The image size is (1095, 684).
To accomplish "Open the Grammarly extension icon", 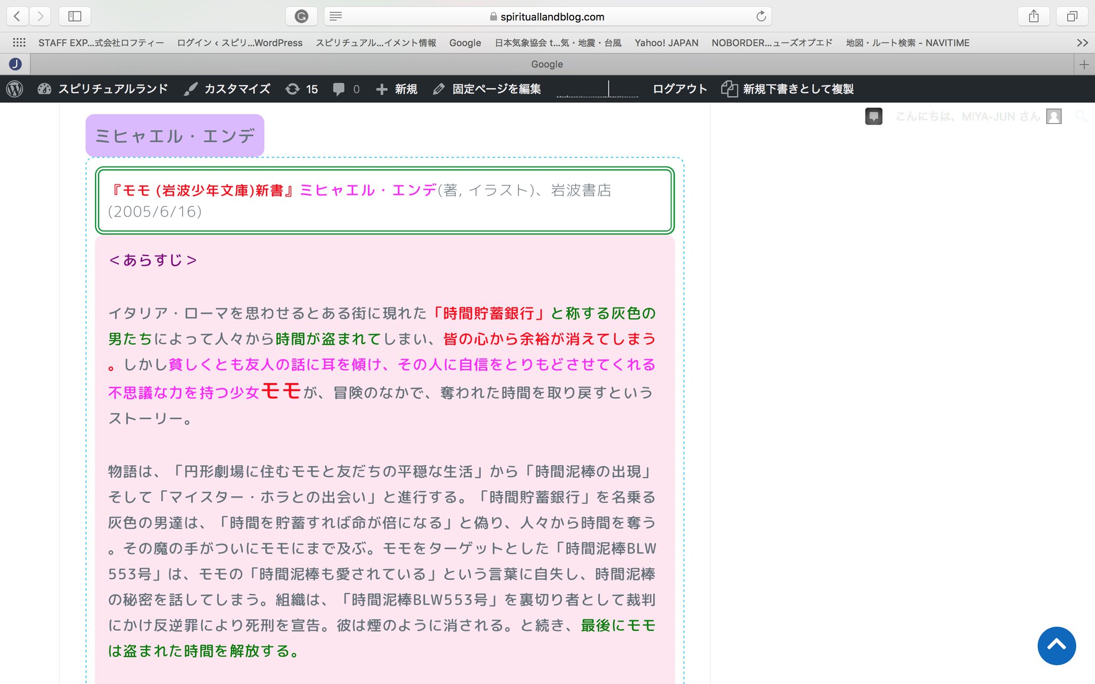I will [x=302, y=17].
